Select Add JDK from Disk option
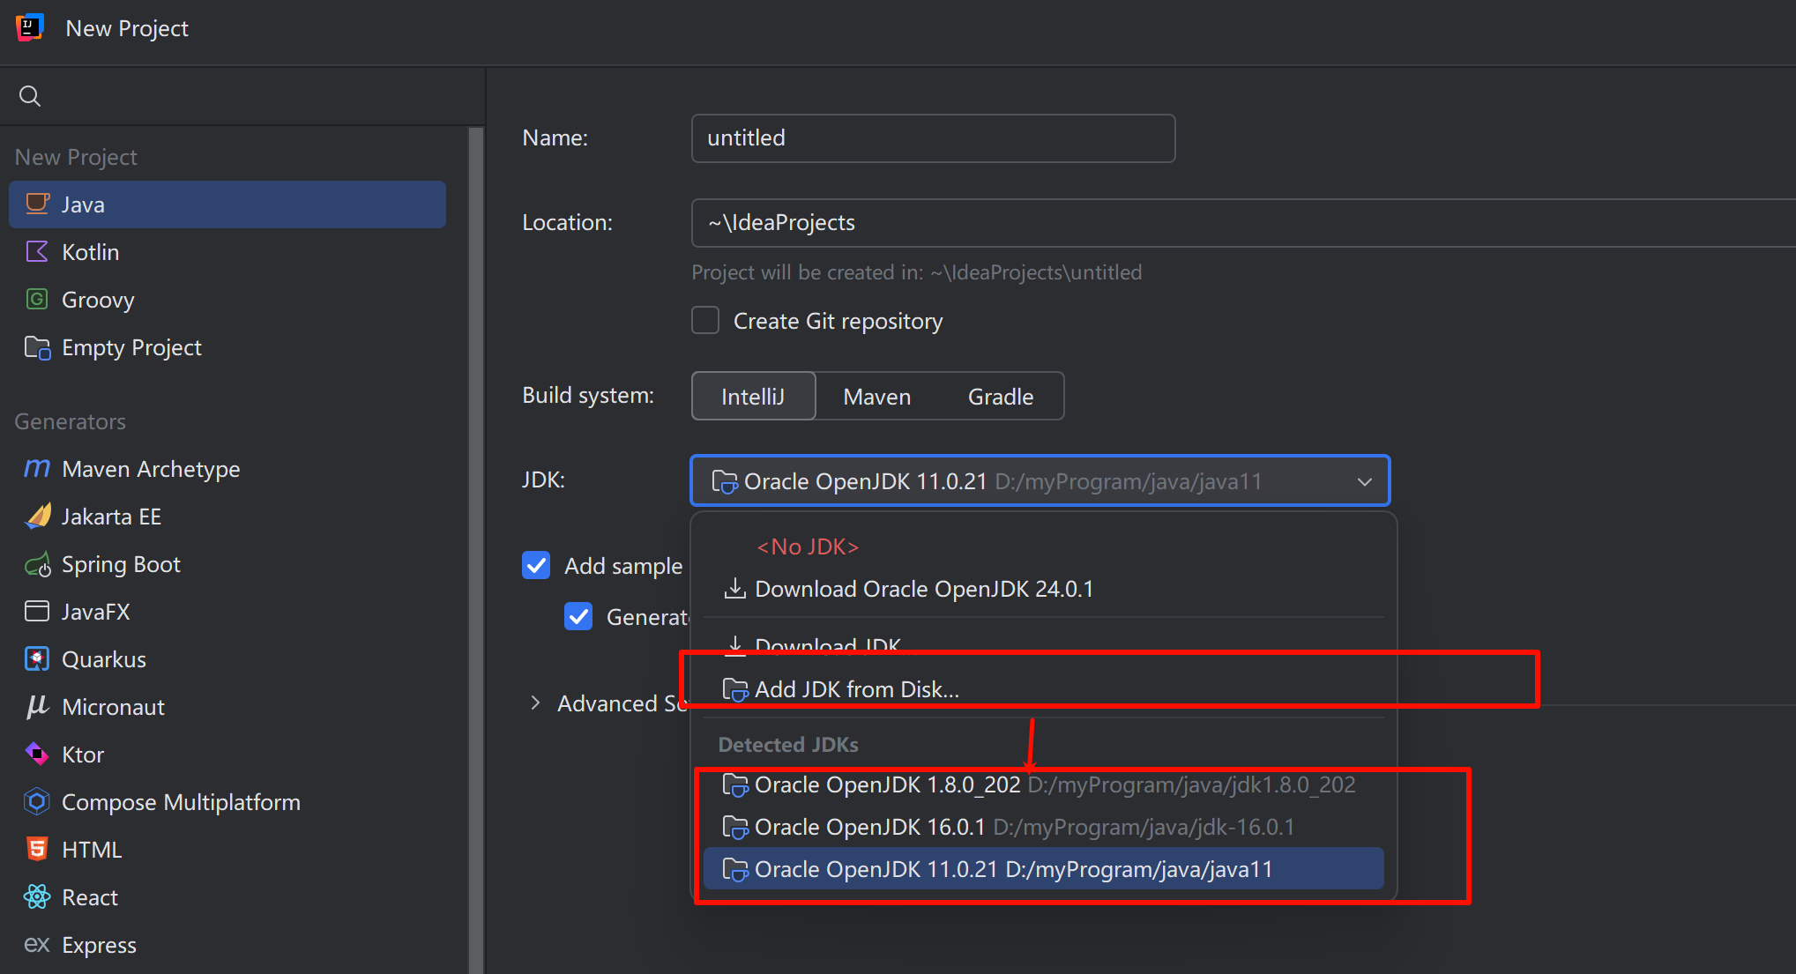 coord(856,689)
